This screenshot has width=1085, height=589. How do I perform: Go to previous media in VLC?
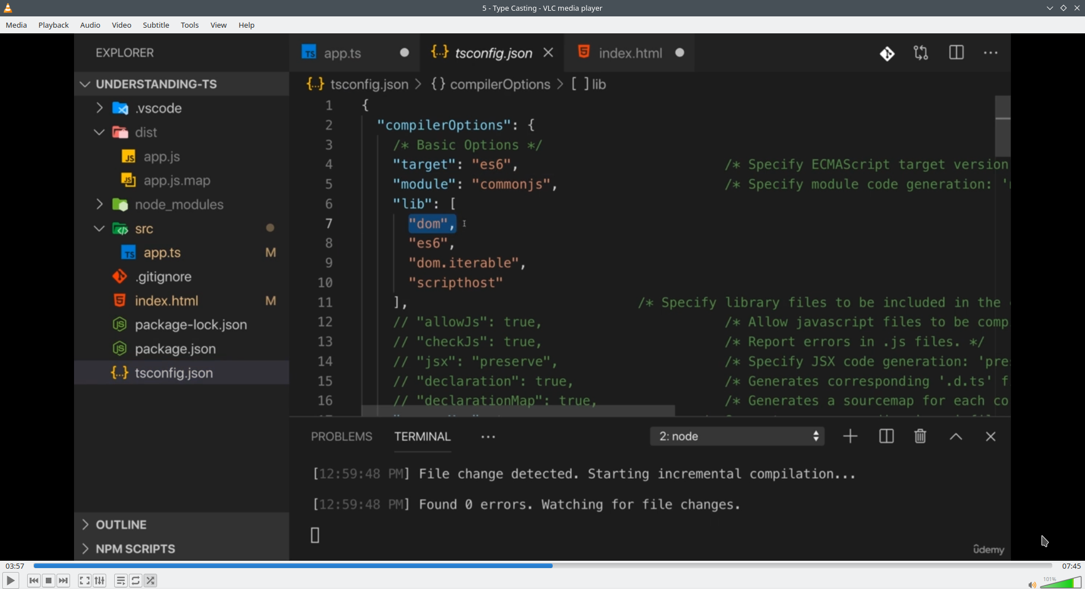tap(34, 581)
